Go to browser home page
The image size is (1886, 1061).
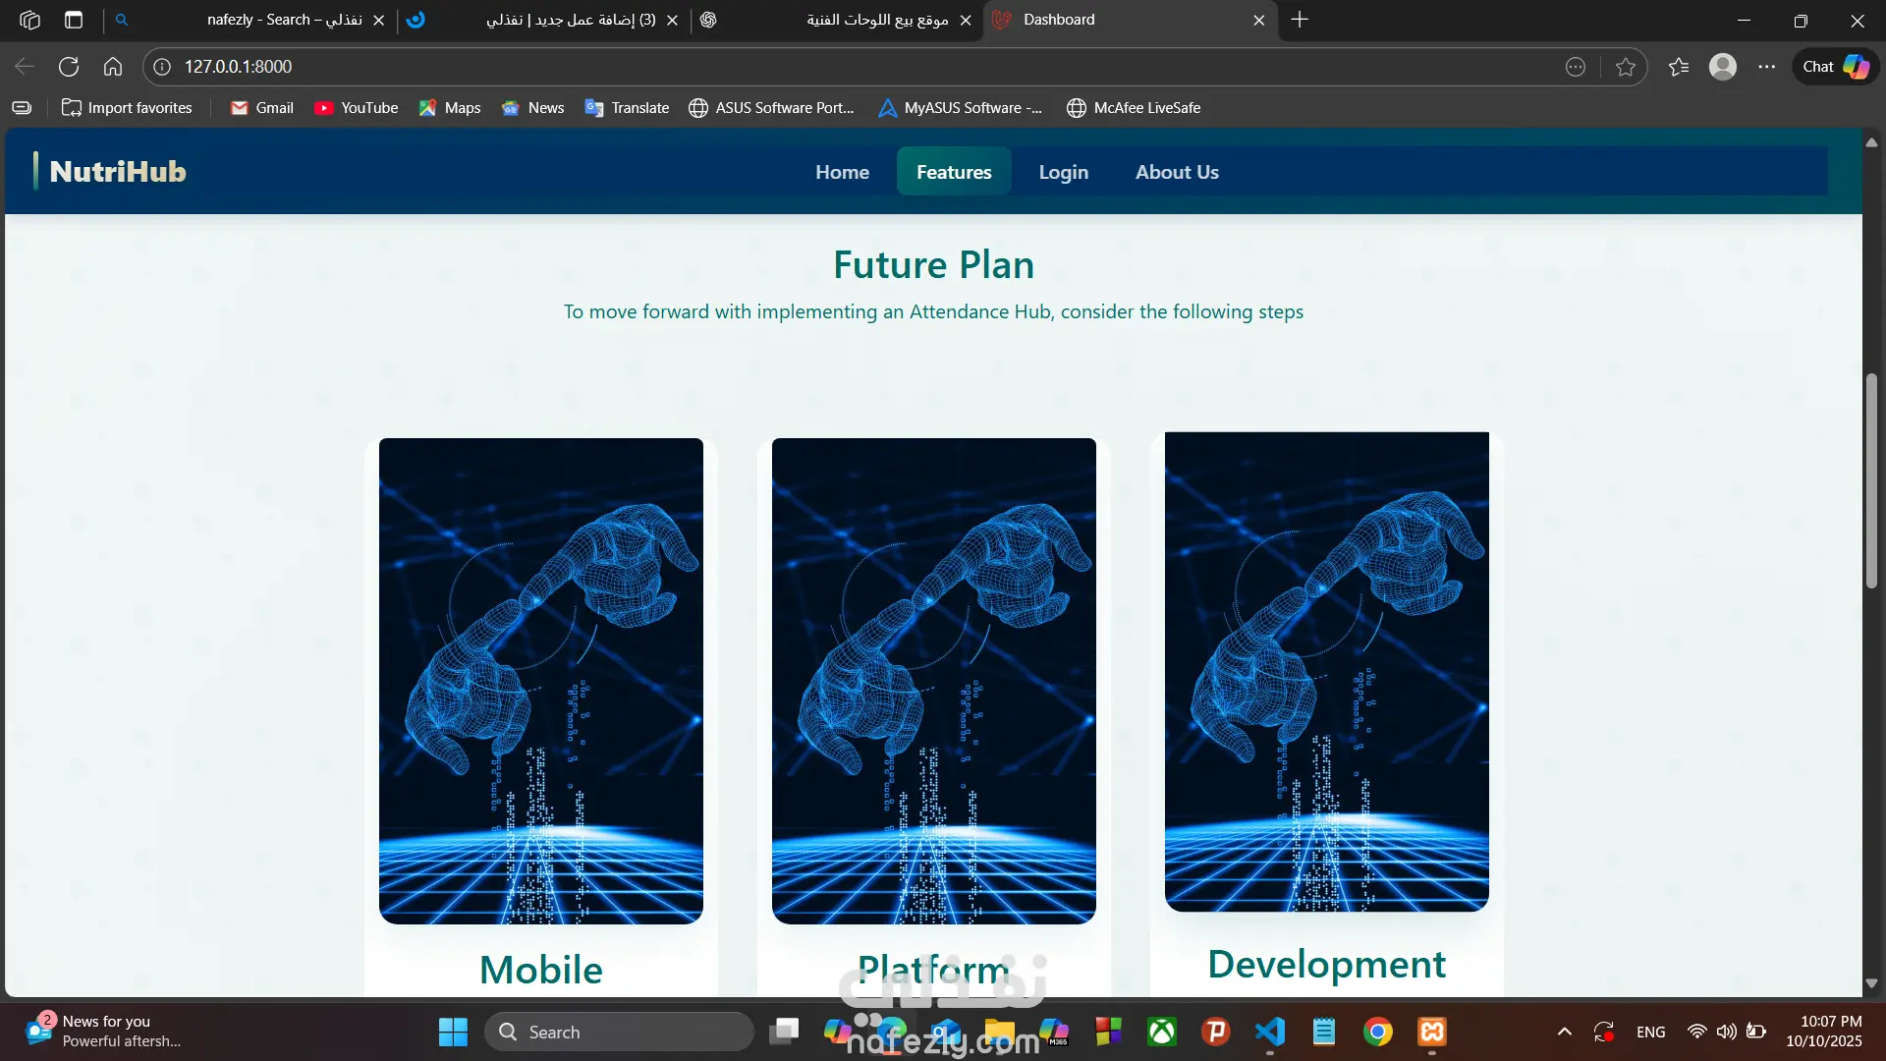pyautogui.click(x=113, y=67)
